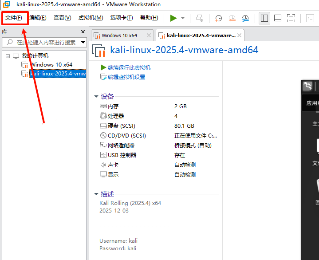Click the VMware Workstation title bar app icon
Viewport: 319px width, 260px height.
[7, 4]
